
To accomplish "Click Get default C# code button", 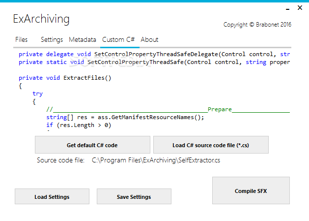I will 92,145.
